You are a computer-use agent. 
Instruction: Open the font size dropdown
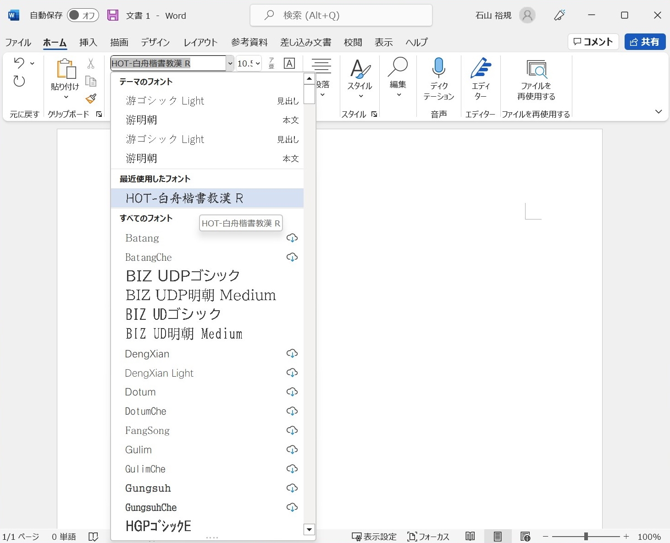(258, 63)
